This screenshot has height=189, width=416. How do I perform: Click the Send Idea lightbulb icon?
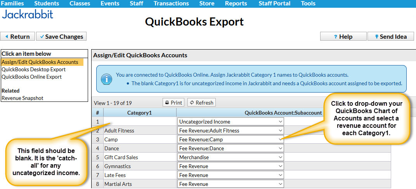pos(376,37)
